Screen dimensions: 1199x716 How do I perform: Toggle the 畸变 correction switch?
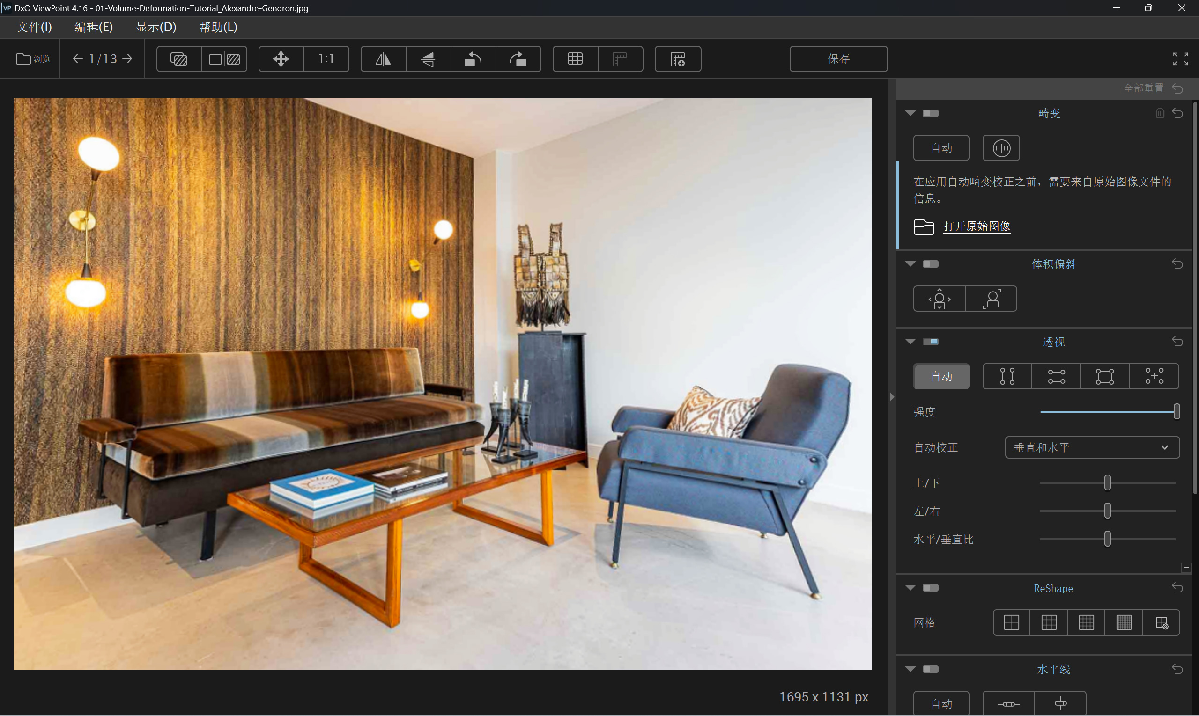coord(931,113)
